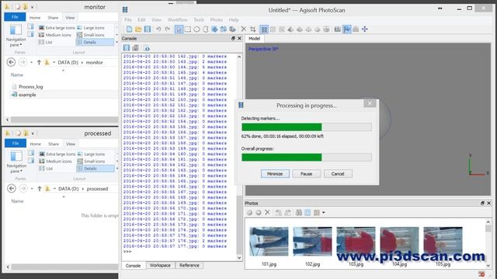497x279 pixels.
Task: Choose the Move Region tool
Action: tap(214, 29)
